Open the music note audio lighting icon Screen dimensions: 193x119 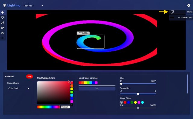coord(2,23)
